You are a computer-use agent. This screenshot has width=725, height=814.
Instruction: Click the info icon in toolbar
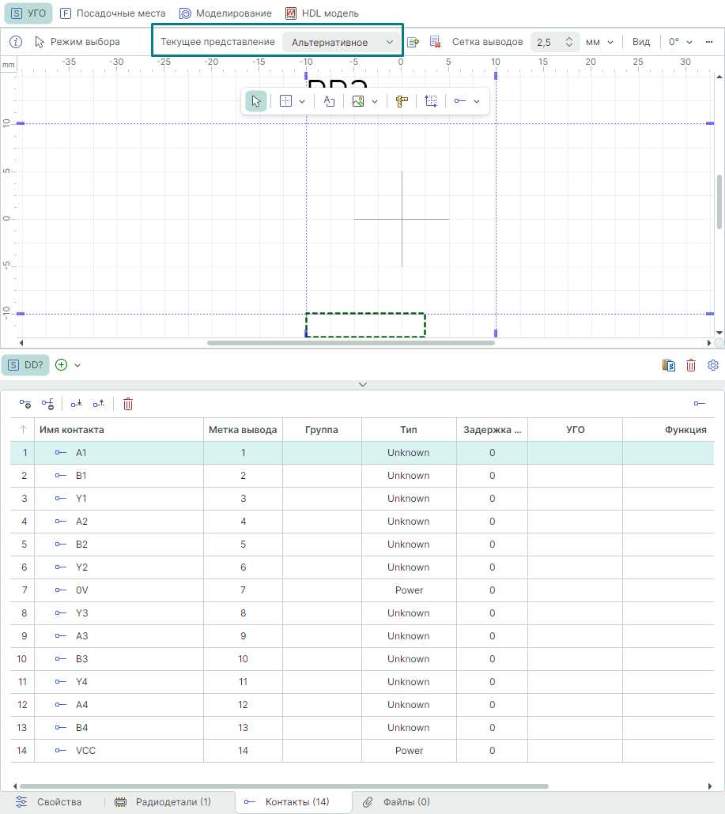[16, 42]
